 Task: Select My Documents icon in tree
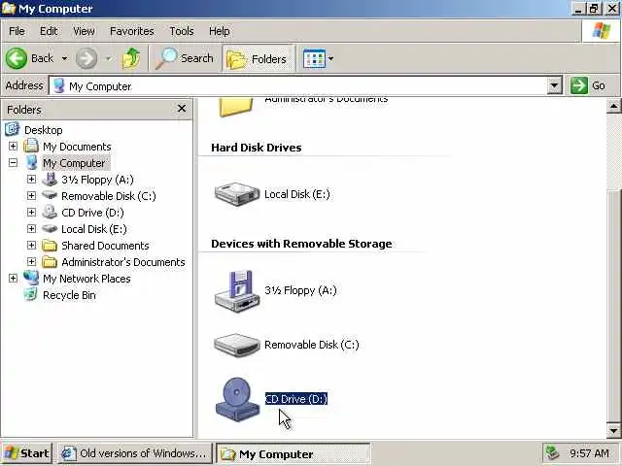tap(31, 147)
